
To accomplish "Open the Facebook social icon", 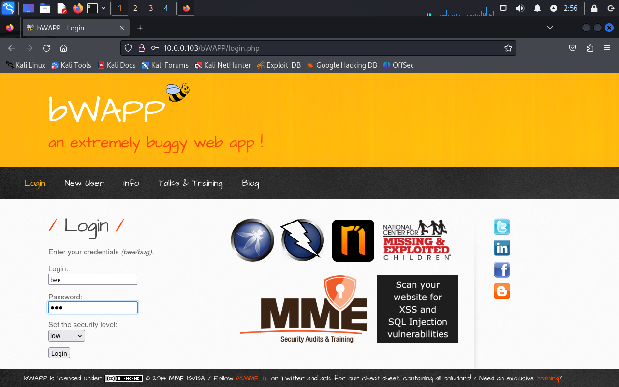I will coord(502,269).
